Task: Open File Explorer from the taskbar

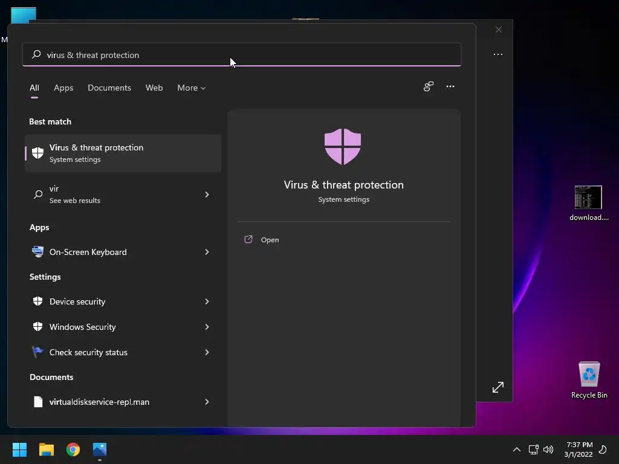Action: [46, 449]
